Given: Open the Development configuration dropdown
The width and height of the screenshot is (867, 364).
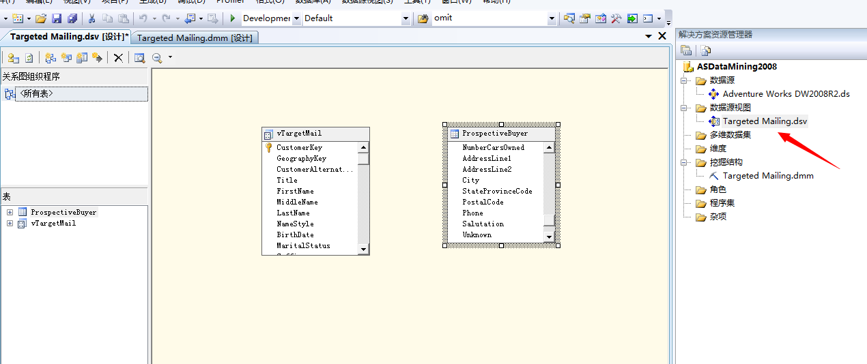Looking at the screenshot, I should pos(296,18).
